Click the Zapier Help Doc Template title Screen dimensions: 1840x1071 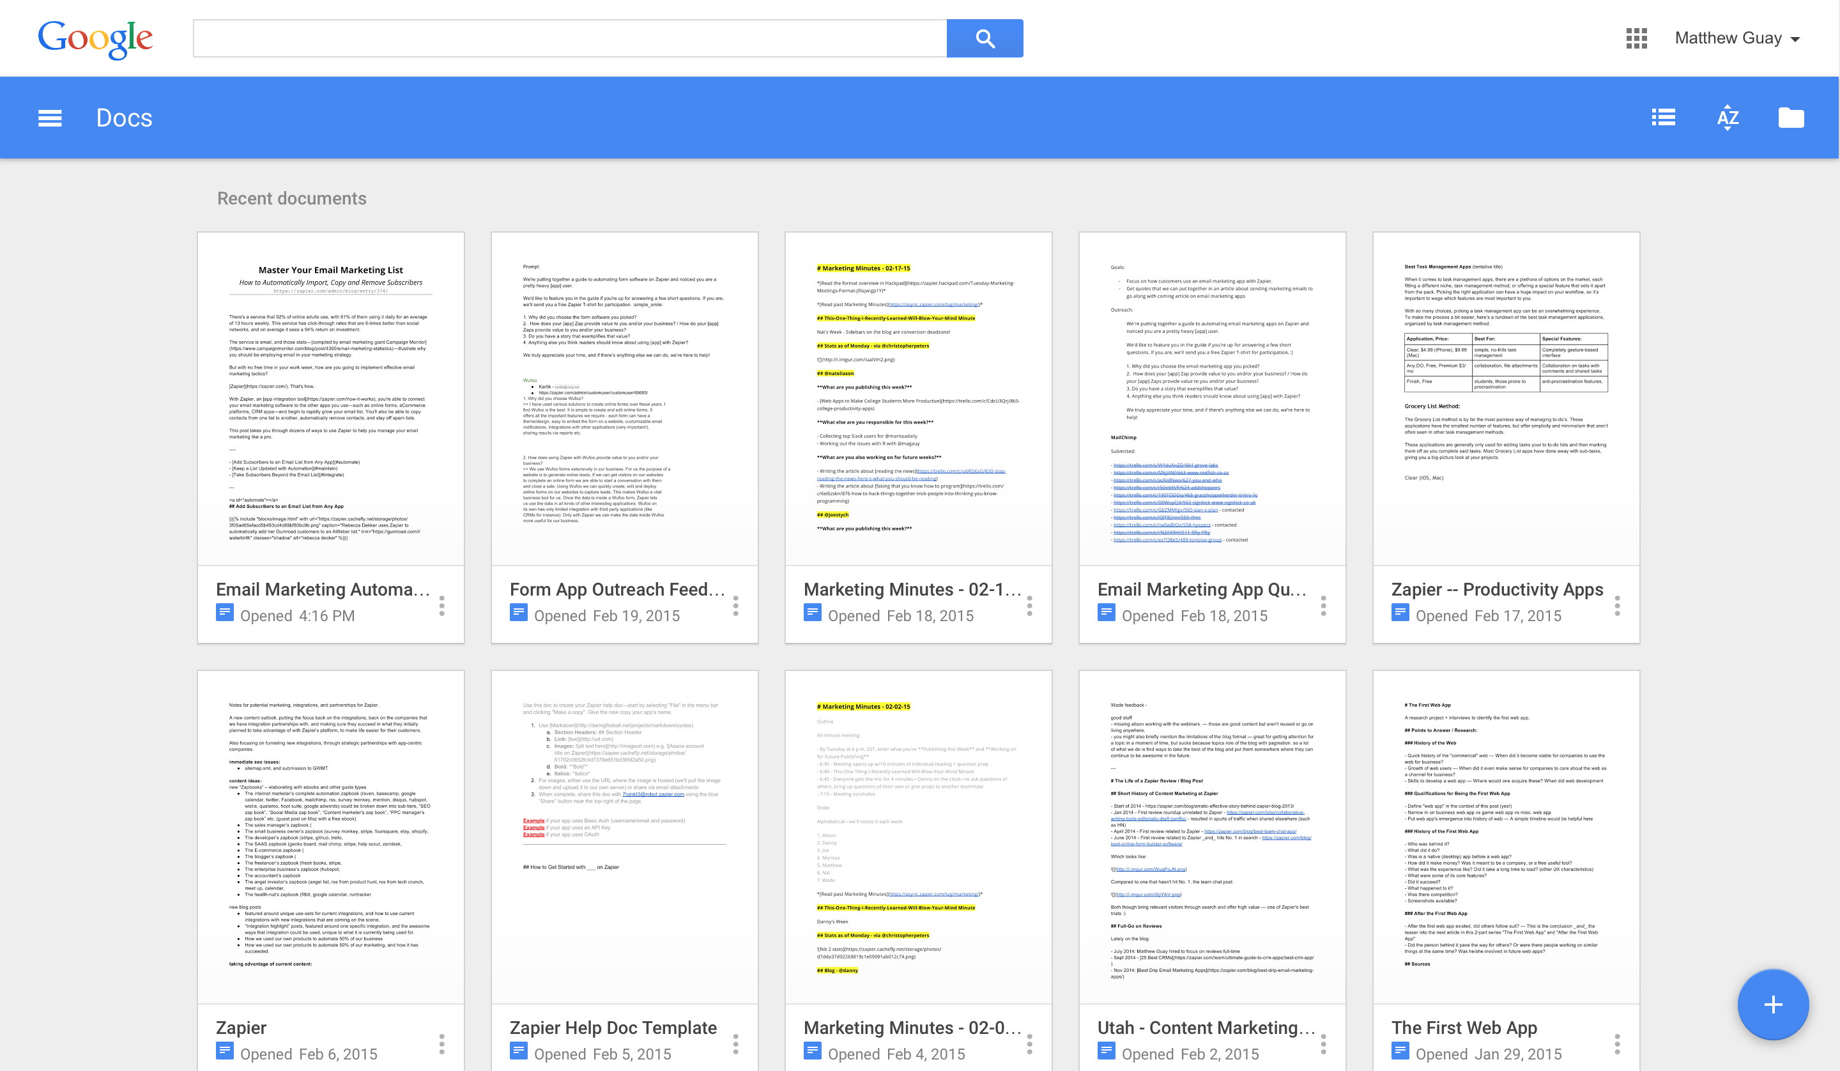point(613,1028)
